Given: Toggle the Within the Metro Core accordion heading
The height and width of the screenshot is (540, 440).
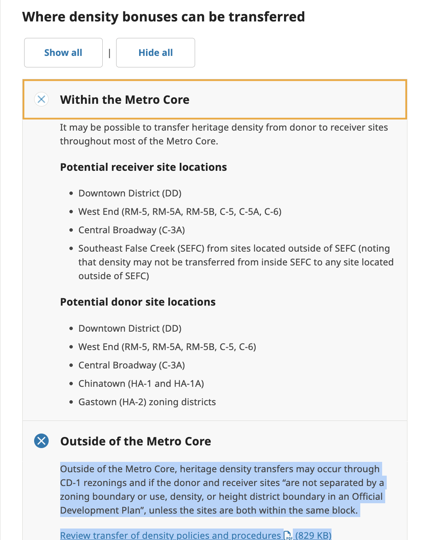Looking at the screenshot, I should [215, 100].
